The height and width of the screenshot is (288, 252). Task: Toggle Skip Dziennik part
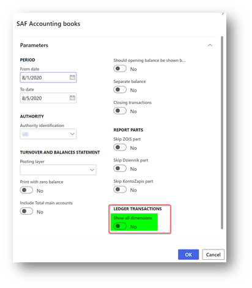pos(120,169)
